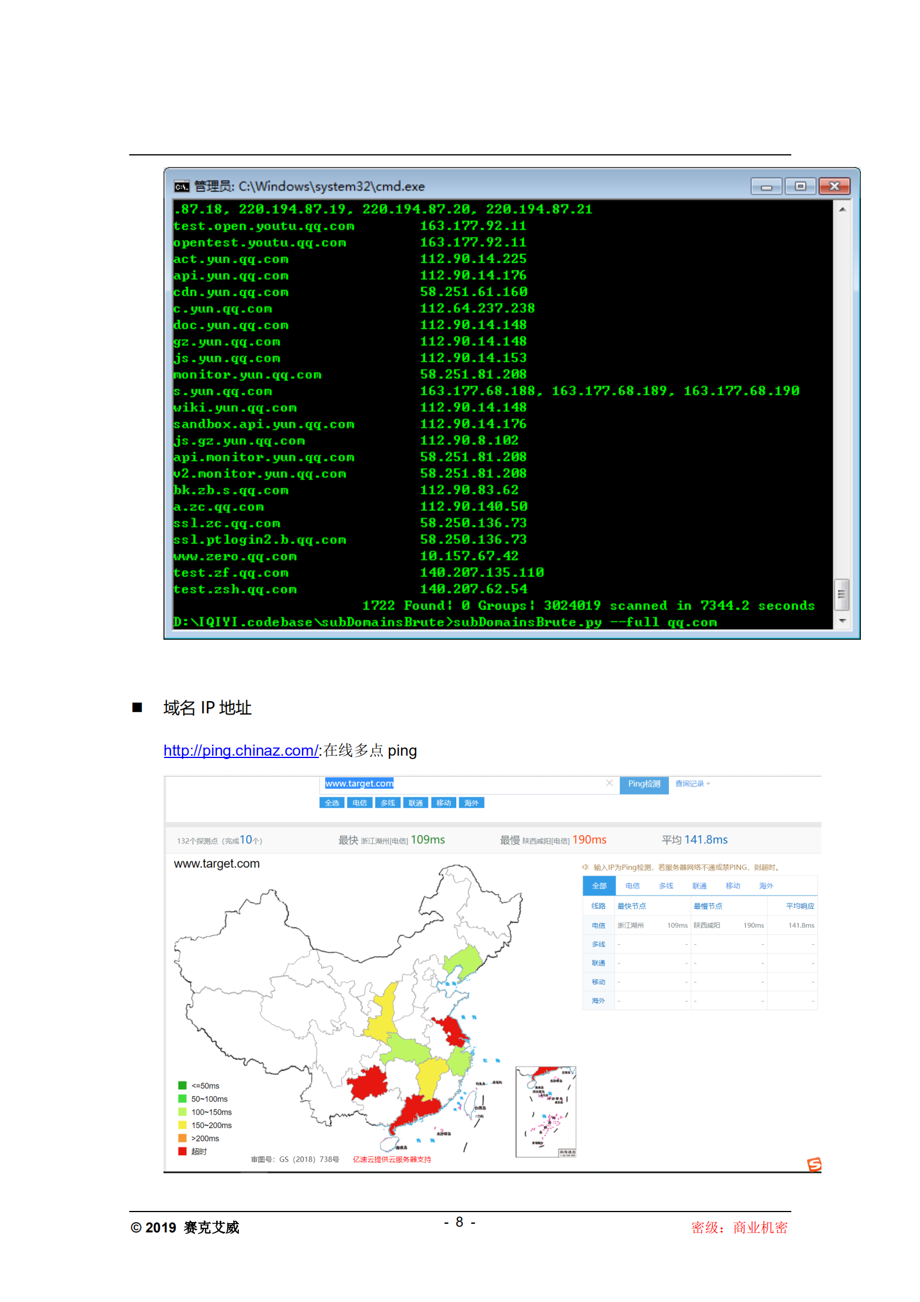Toggle the 电信 filter button under search
920x1302 pixels.
point(360,803)
